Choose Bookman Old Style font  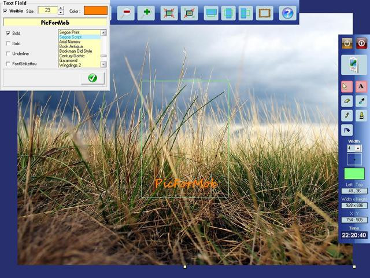76,51
